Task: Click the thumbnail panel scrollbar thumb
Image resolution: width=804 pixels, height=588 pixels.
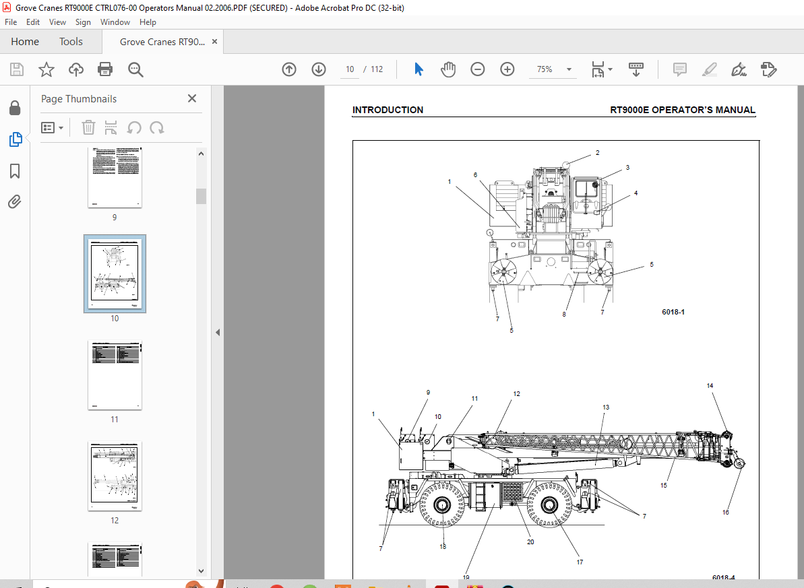Action: tap(201, 197)
